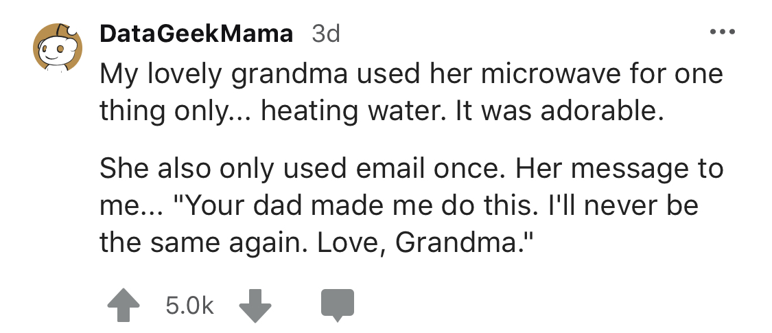Click the "She also only used email" line

tap(412, 168)
